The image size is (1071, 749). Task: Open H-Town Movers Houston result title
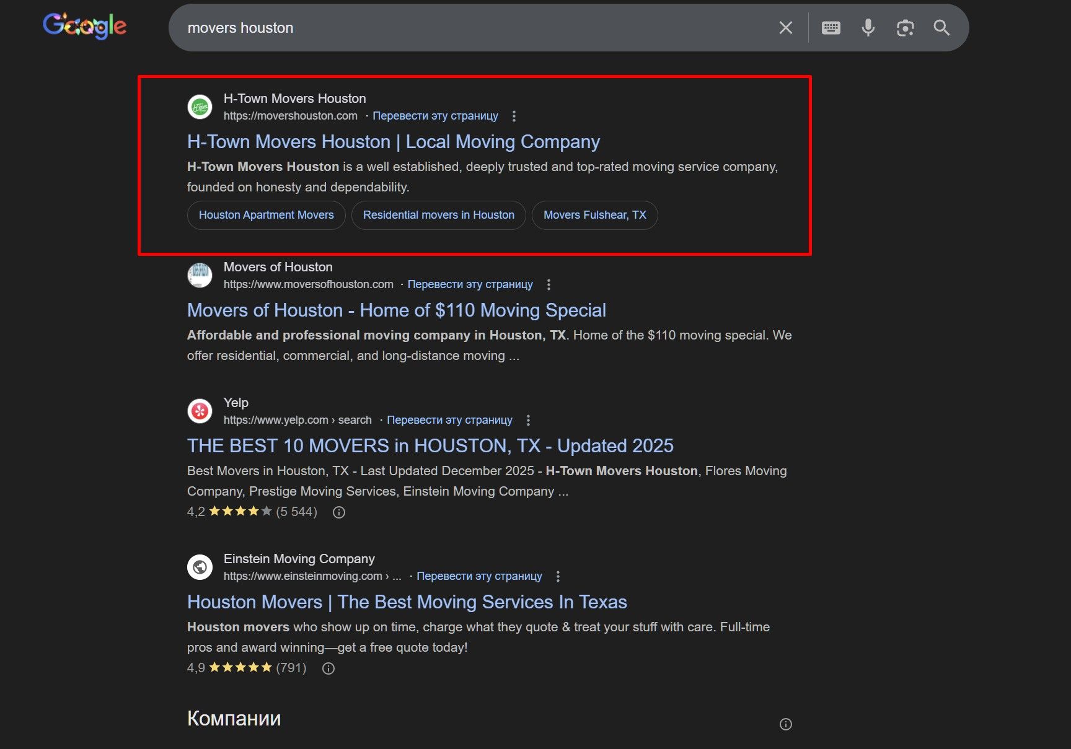pyautogui.click(x=393, y=142)
